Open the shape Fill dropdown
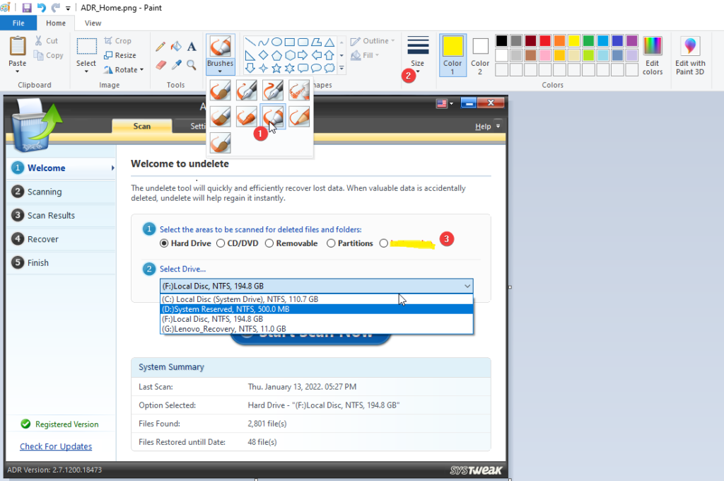The width and height of the screenshot is (724, 481). (365, 55)
